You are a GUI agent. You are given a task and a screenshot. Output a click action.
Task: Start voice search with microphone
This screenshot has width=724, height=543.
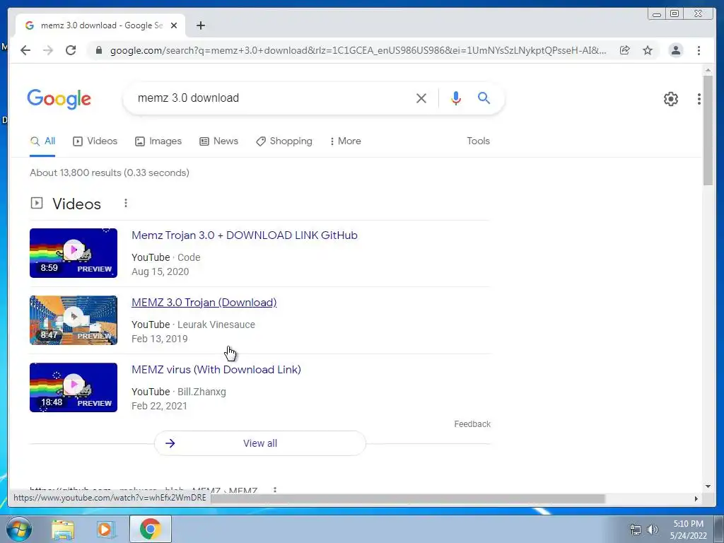point(456,98)
